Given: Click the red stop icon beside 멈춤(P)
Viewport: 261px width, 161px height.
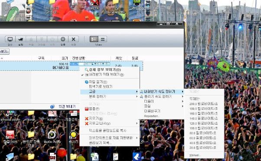Looking at the screenshot, I should 87,109.
